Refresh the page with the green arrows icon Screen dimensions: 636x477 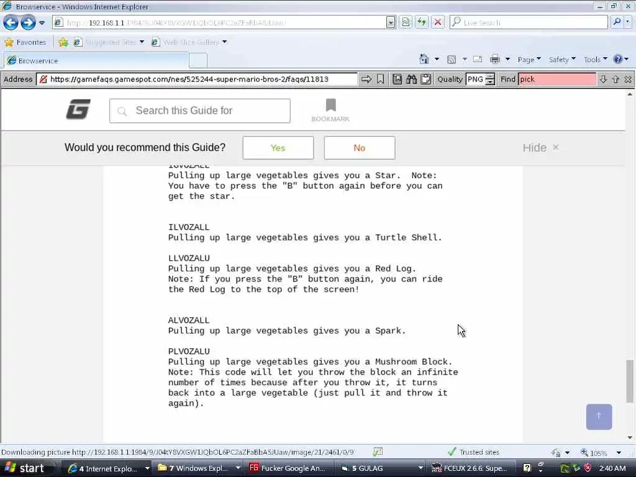pyautogui.click(x=422, y=22)
